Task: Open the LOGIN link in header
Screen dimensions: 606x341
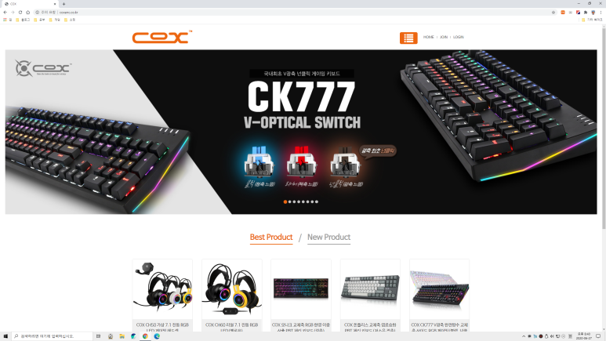Action: (459, 37)
